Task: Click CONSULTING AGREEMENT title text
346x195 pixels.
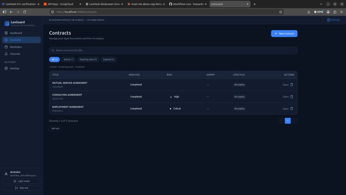Action: 67,95
